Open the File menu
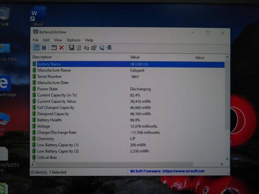The width and height of the screenshot is (259, 194). coord(35,40)
